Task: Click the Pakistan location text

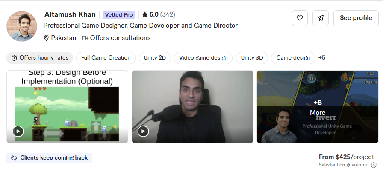Action: [64, 38]
